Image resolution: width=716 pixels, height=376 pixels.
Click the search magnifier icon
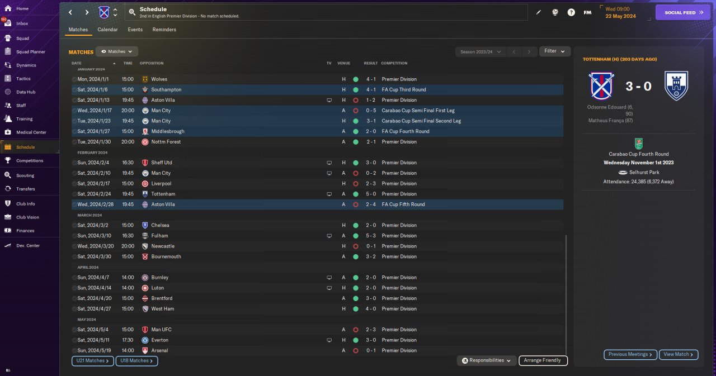[x=132, y=12]
